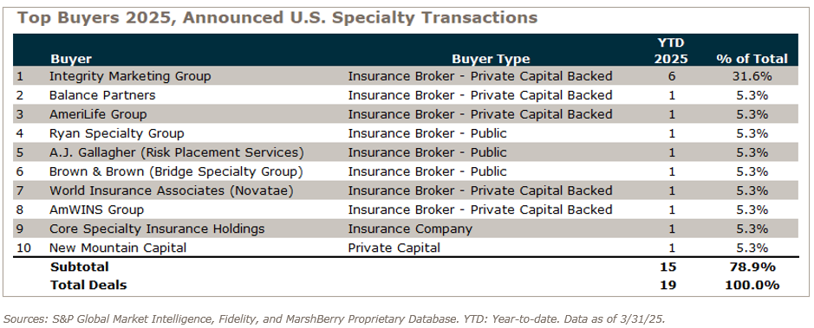
Task: Click the Private Capital buyer type cell
Action: coord(394,248)
